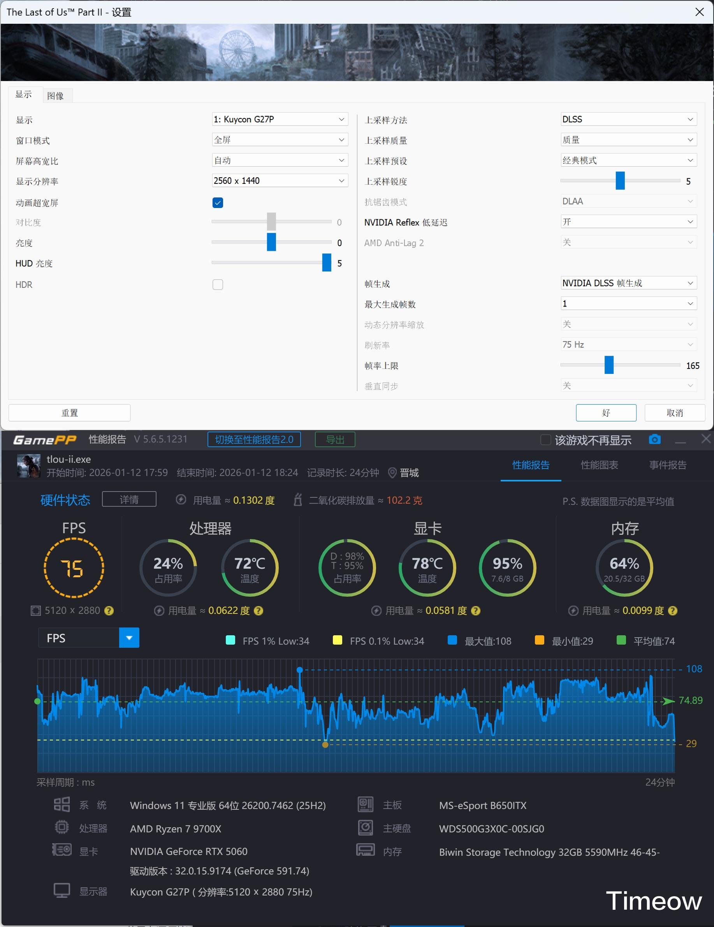This screenshot has width=714, height=927.
Task: Open the 帧生成 dropdown (NVIDIA DLSS 帧生成)
Action: pos(629,283)
